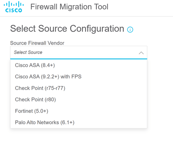173x156 pixels.
Task: Select Check Point (r80) option
Action: (x=79, y=100)
